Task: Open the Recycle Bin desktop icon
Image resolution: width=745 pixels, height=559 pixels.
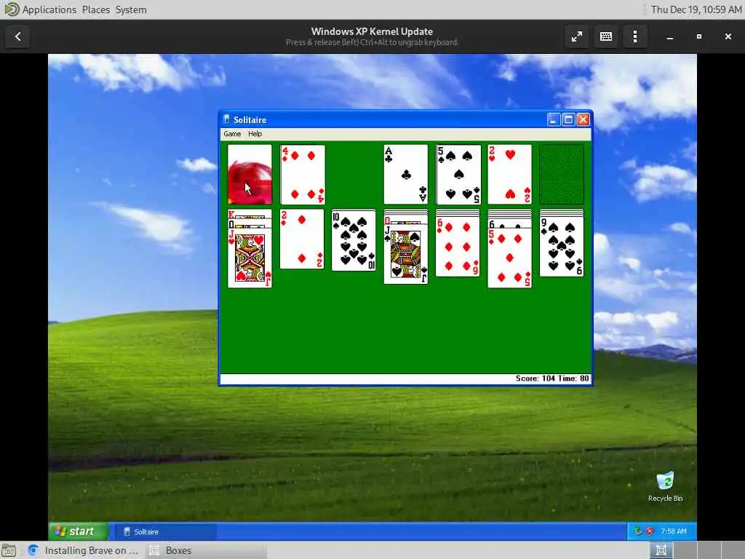Action: click(x=665, y=485)
